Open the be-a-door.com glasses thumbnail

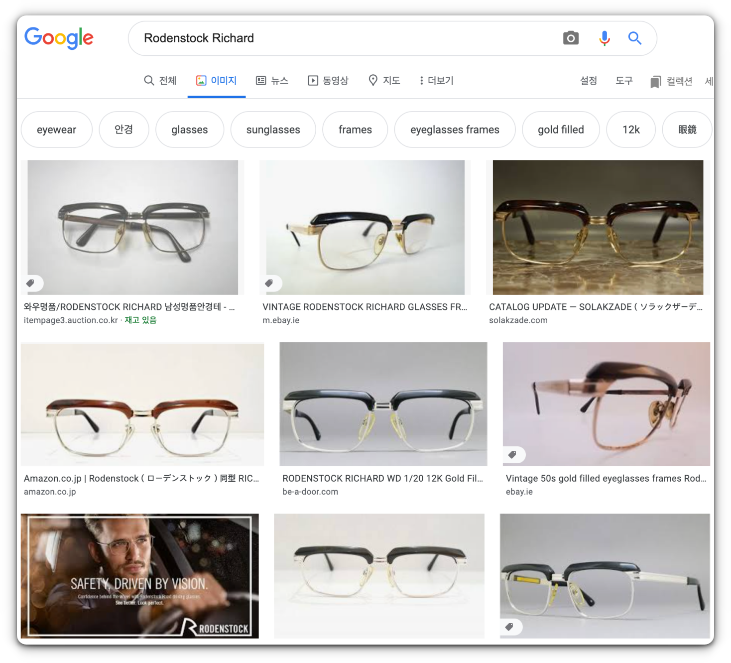(383, 404)
